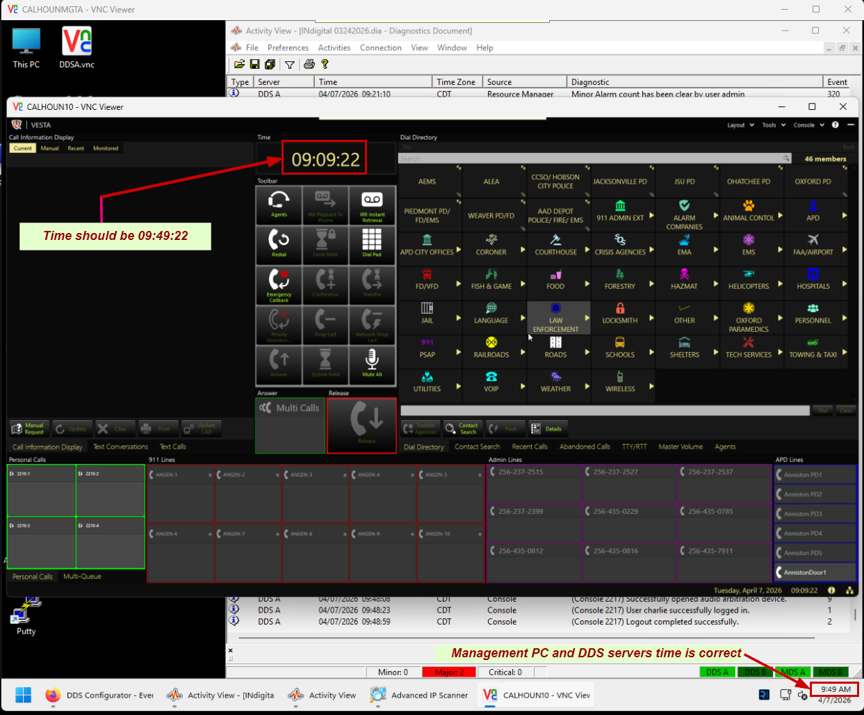
Task: Open the HOSPITALS directory folder
Action: 813,280
